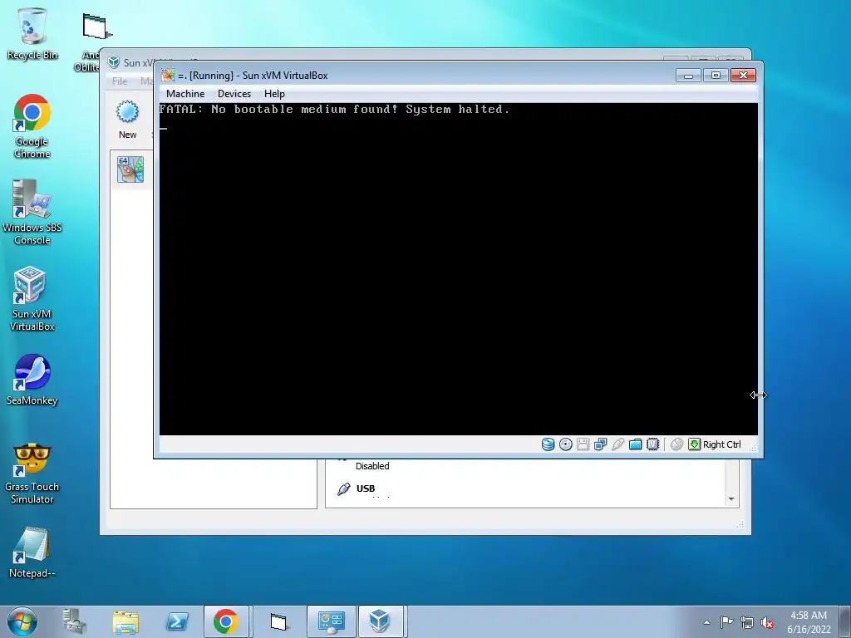Screen dimensions: 851x638
Task: Click the Disabled text in details pane
Action: tap(372, 466)
